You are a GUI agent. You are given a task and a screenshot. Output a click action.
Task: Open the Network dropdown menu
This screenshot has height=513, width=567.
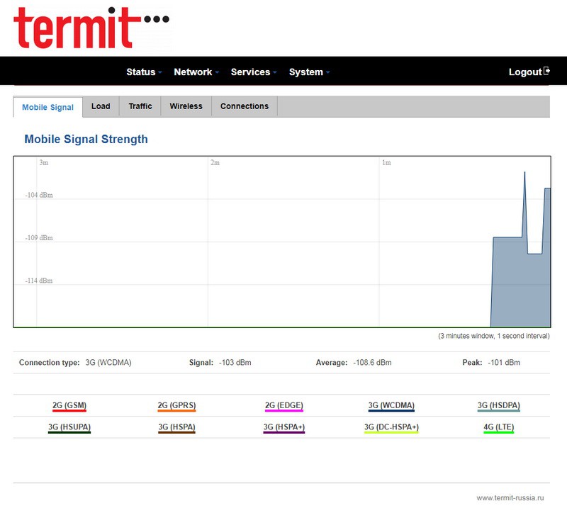tap(196, 72)
